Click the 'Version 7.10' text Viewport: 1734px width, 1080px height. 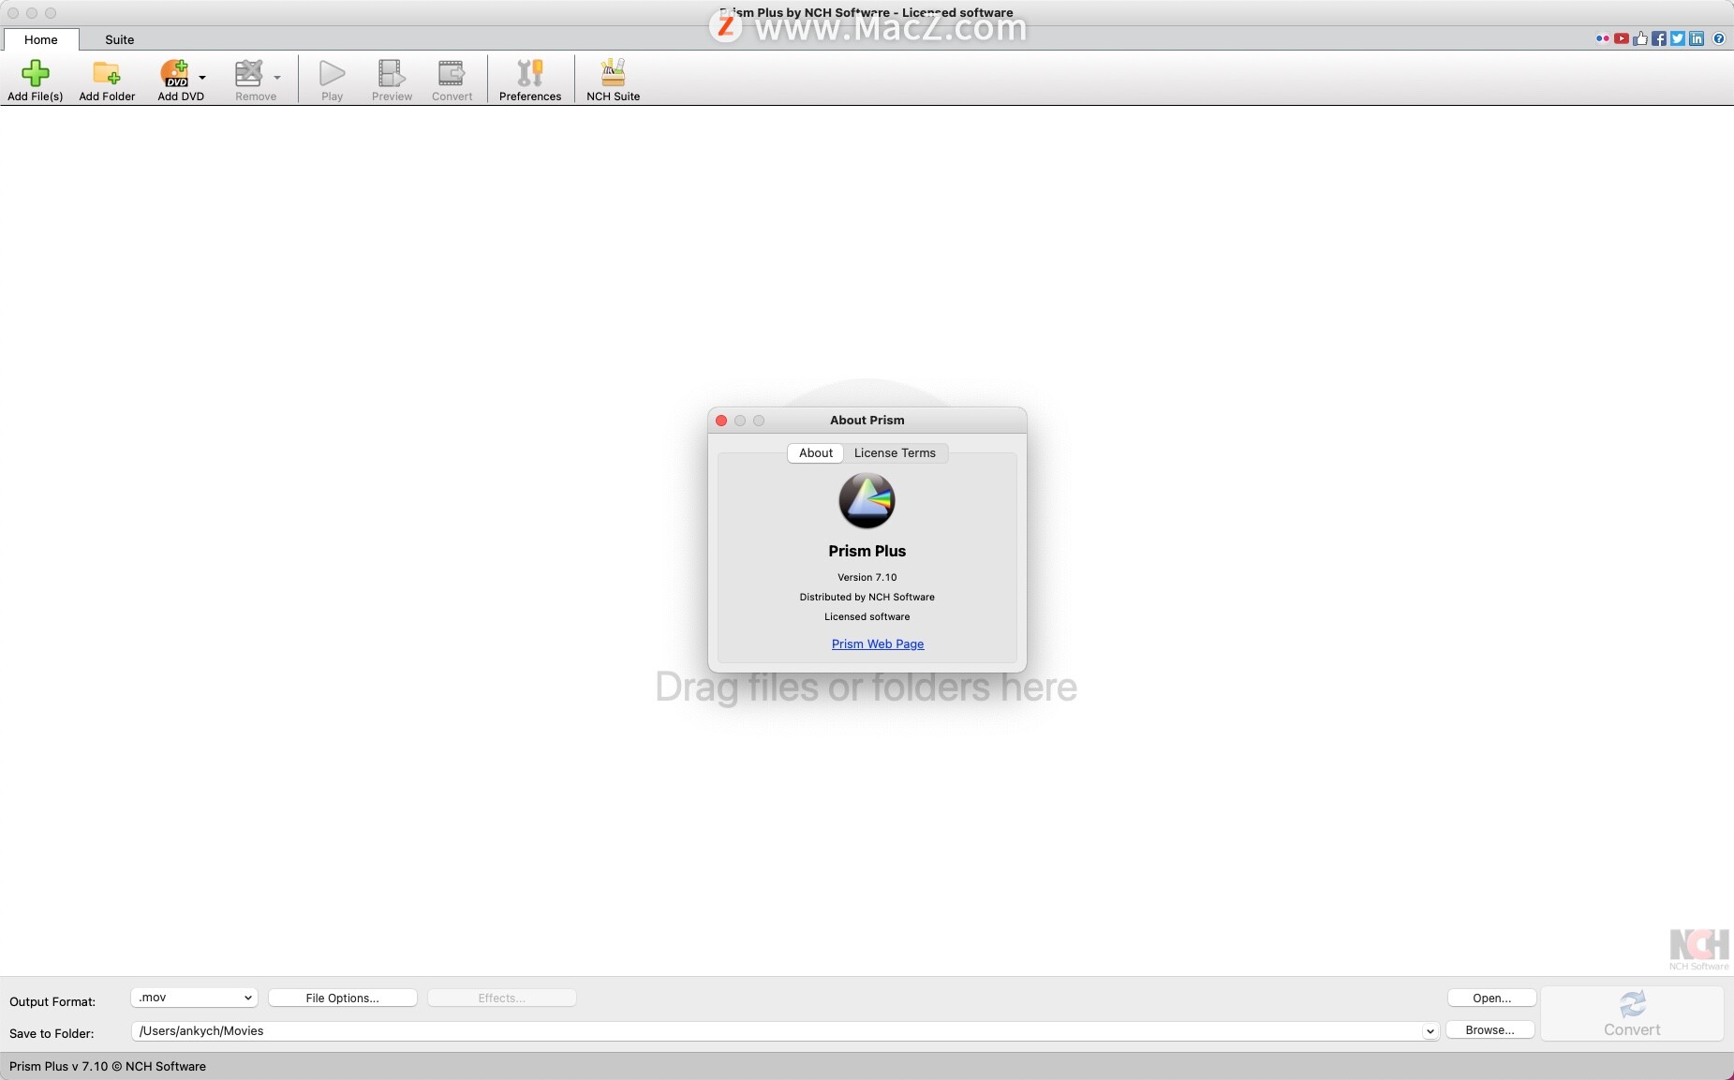point(867,578)
